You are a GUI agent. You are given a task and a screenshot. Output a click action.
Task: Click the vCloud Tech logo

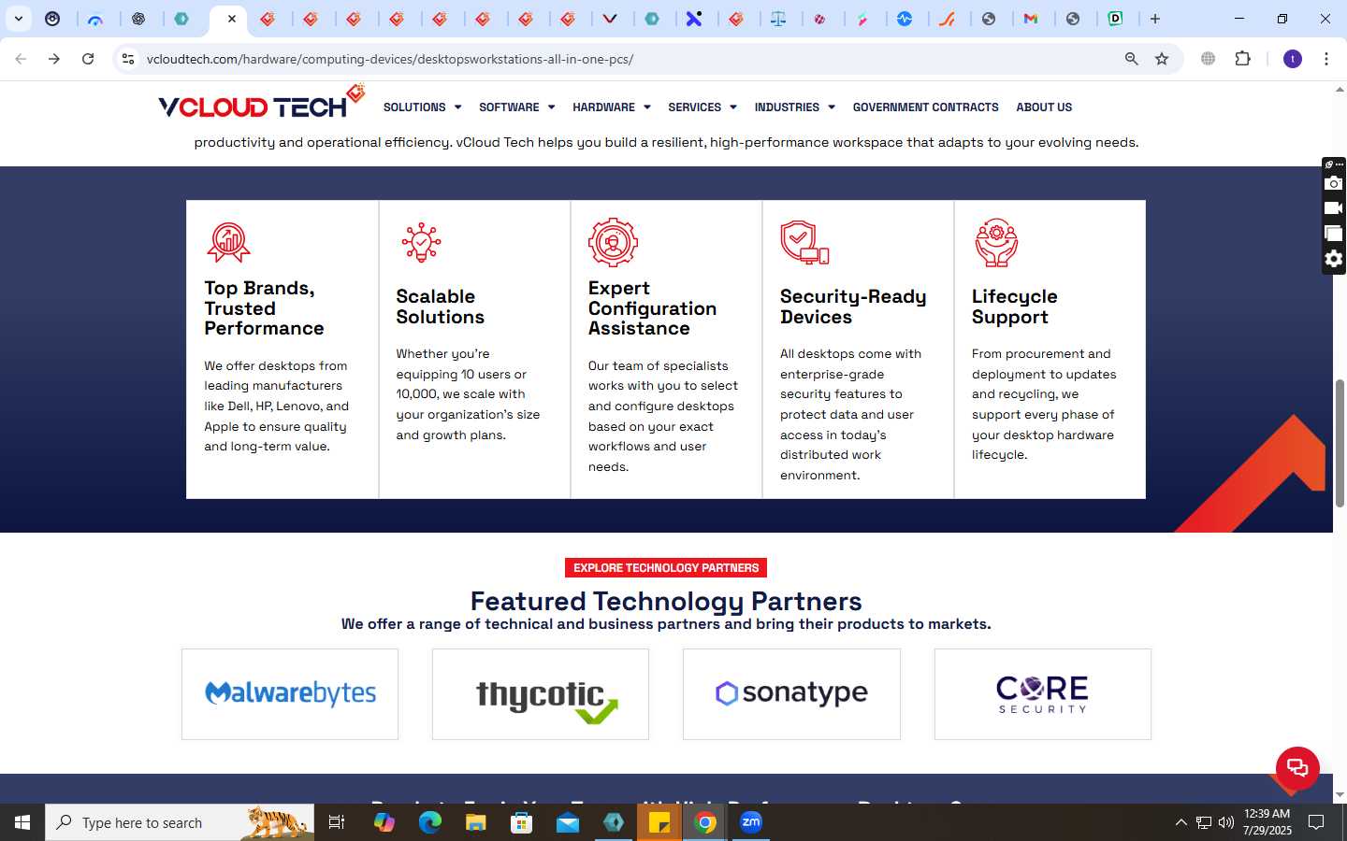tap(261, 103)
